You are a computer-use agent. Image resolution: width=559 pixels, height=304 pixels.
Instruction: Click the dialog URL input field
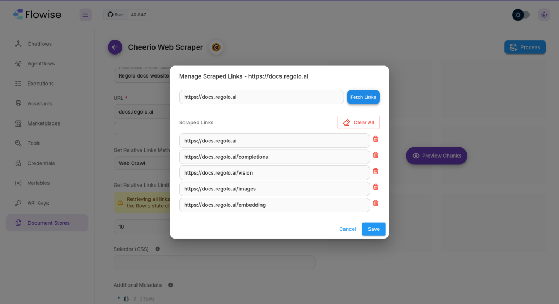pos(261,97)
